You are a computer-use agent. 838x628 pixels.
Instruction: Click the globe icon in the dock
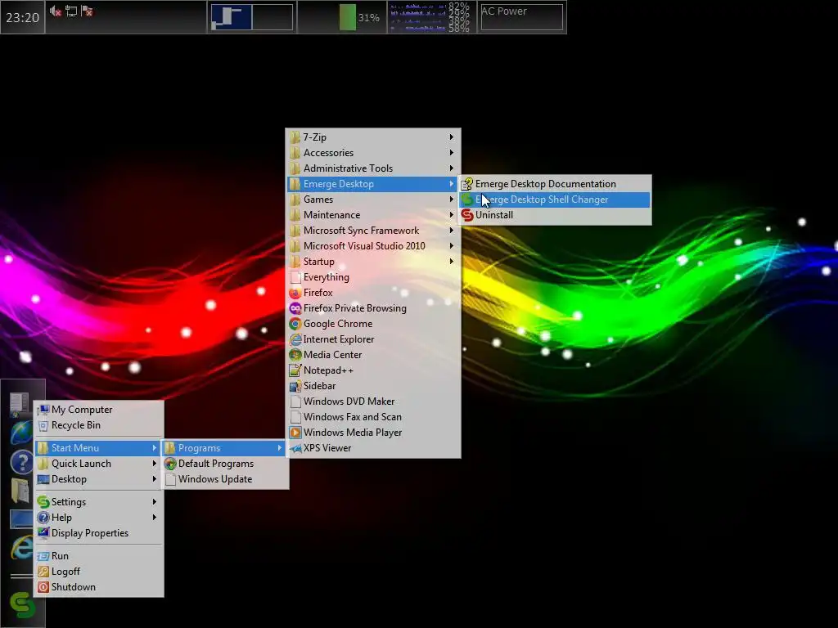(21, 433)
